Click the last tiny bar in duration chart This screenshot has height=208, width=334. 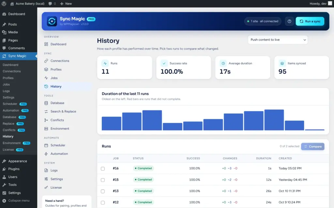[x=315, y=130]
